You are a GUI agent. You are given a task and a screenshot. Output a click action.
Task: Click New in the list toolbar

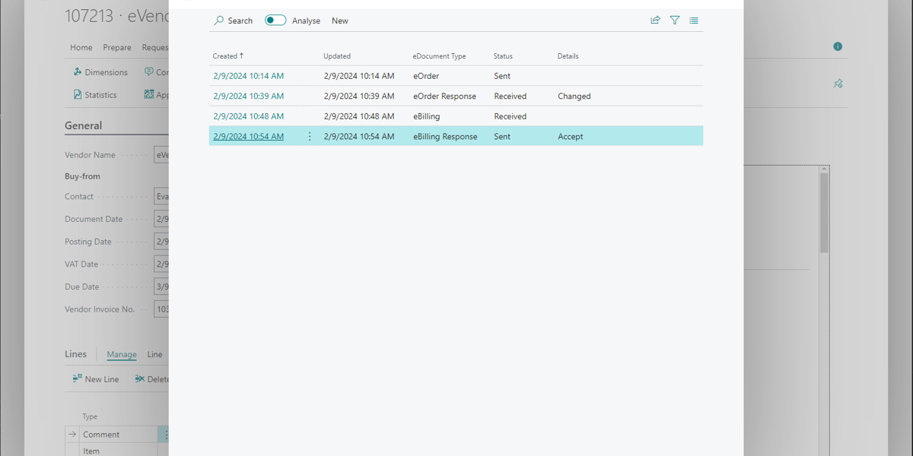340,21
